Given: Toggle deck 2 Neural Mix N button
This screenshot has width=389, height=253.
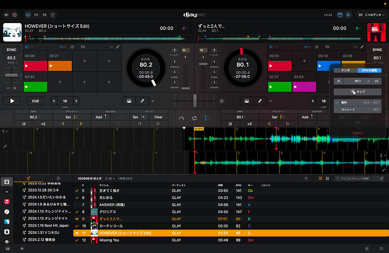Looking at the screenshot, I should [x=203, y=50].
